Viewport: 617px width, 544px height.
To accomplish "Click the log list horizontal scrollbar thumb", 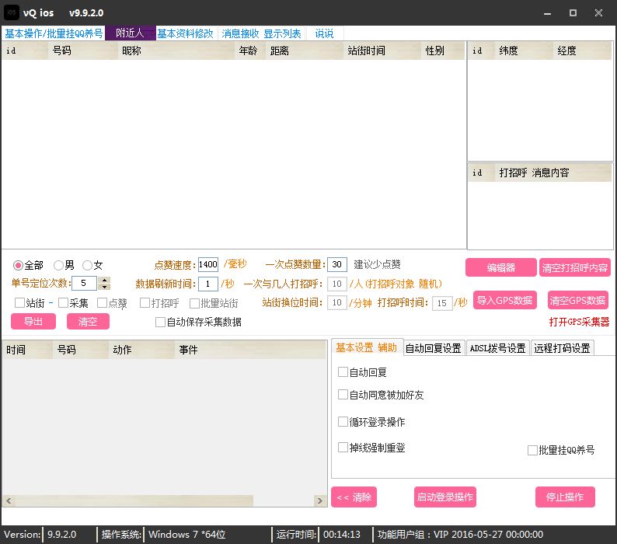I will (x=134, y=500).
